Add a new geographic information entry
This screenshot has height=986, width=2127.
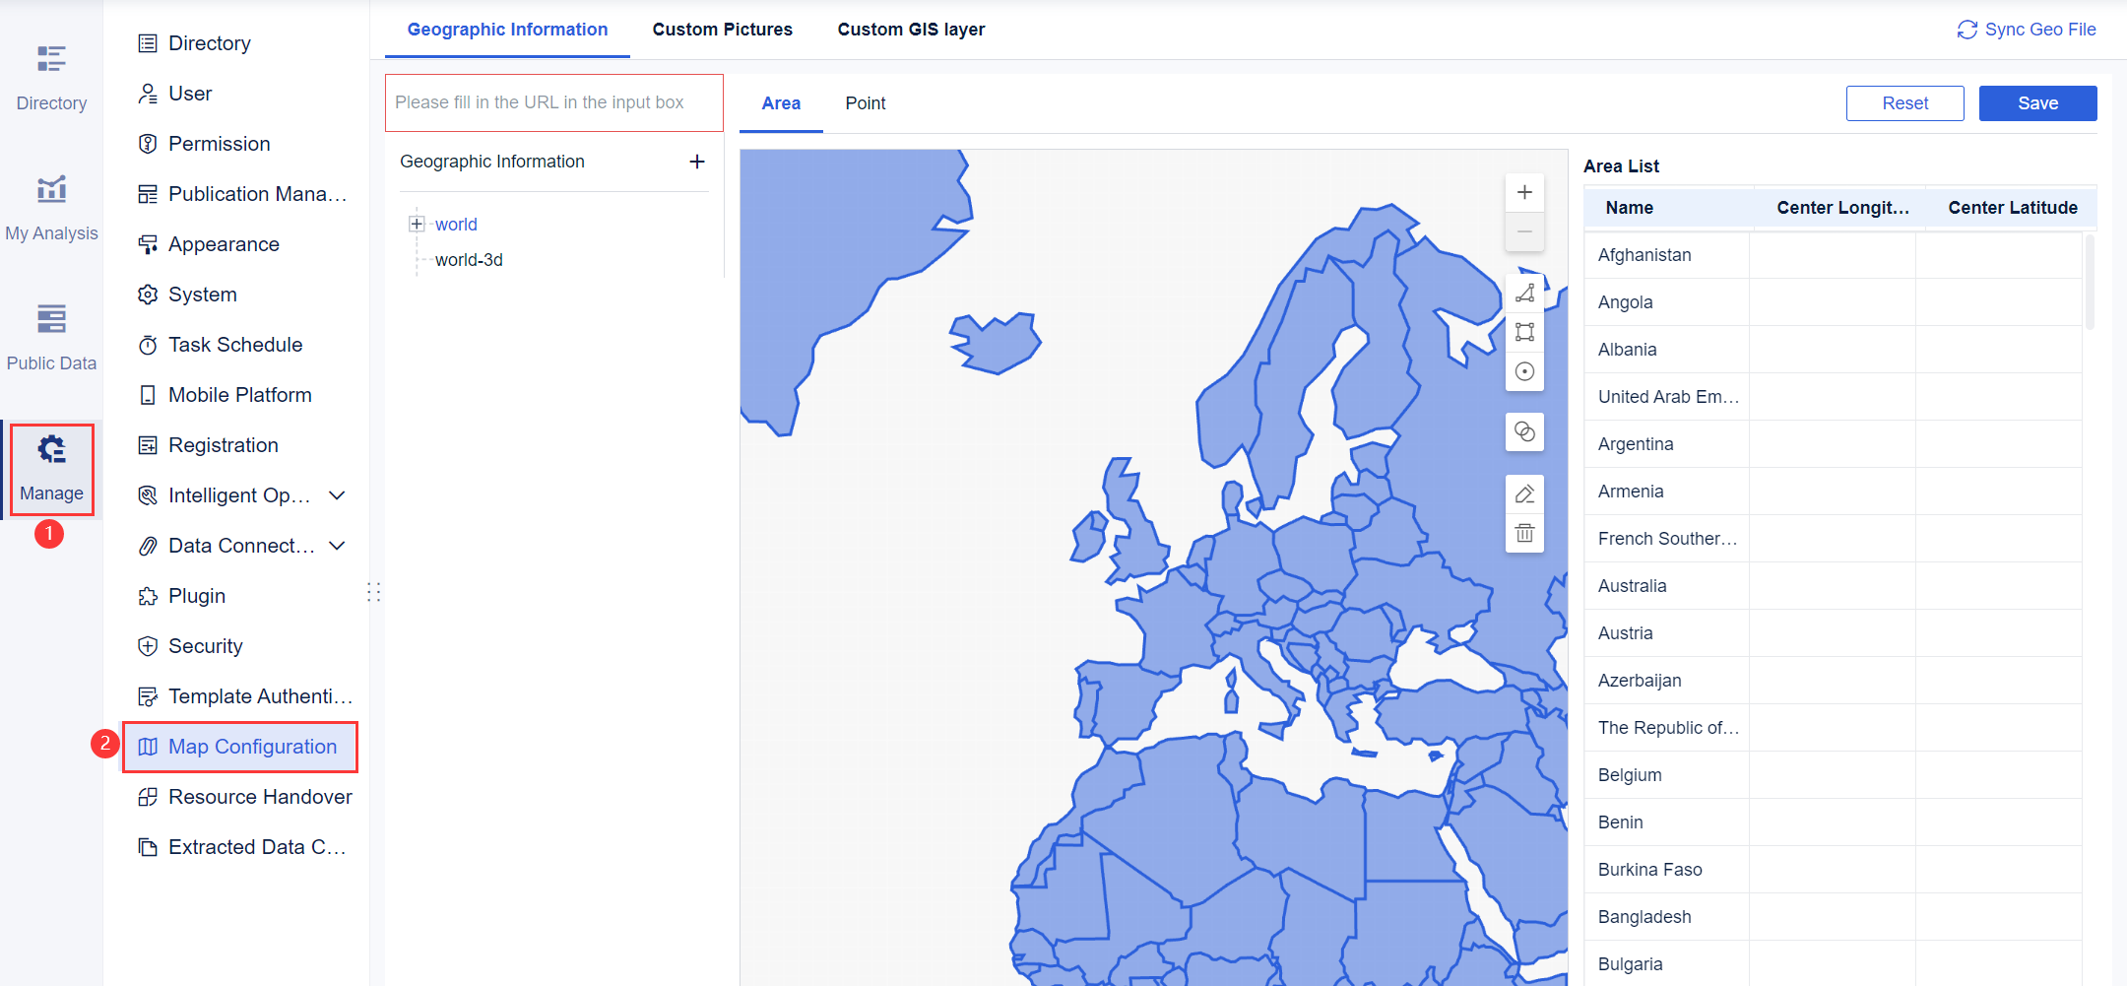point(697,162)
